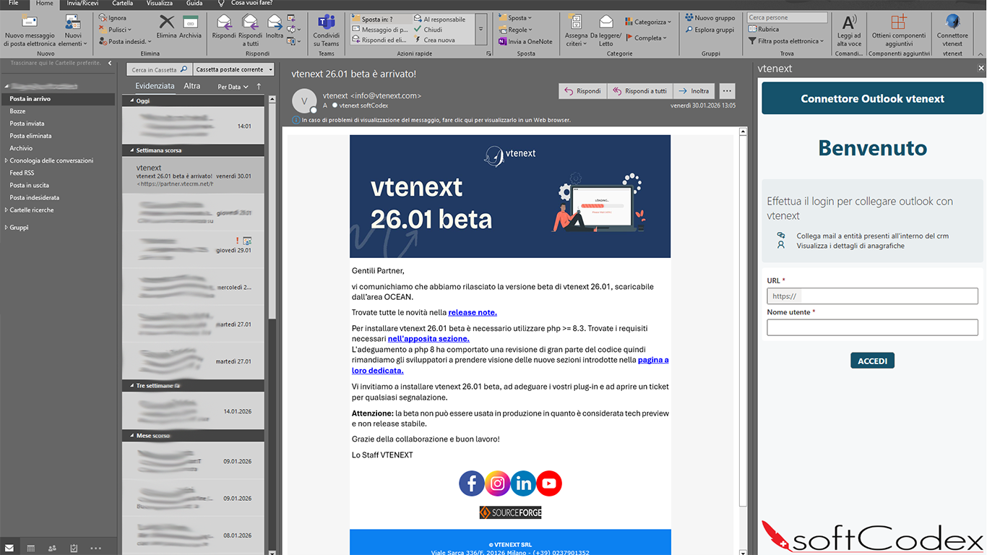Select the Al responsabile quick action
987x555 pixels.
click(x=441, y=20)
